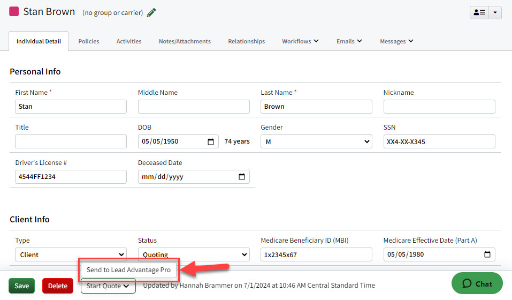Open the Policies tab
This screenshot has width=512, height=300.
point(88,41)
